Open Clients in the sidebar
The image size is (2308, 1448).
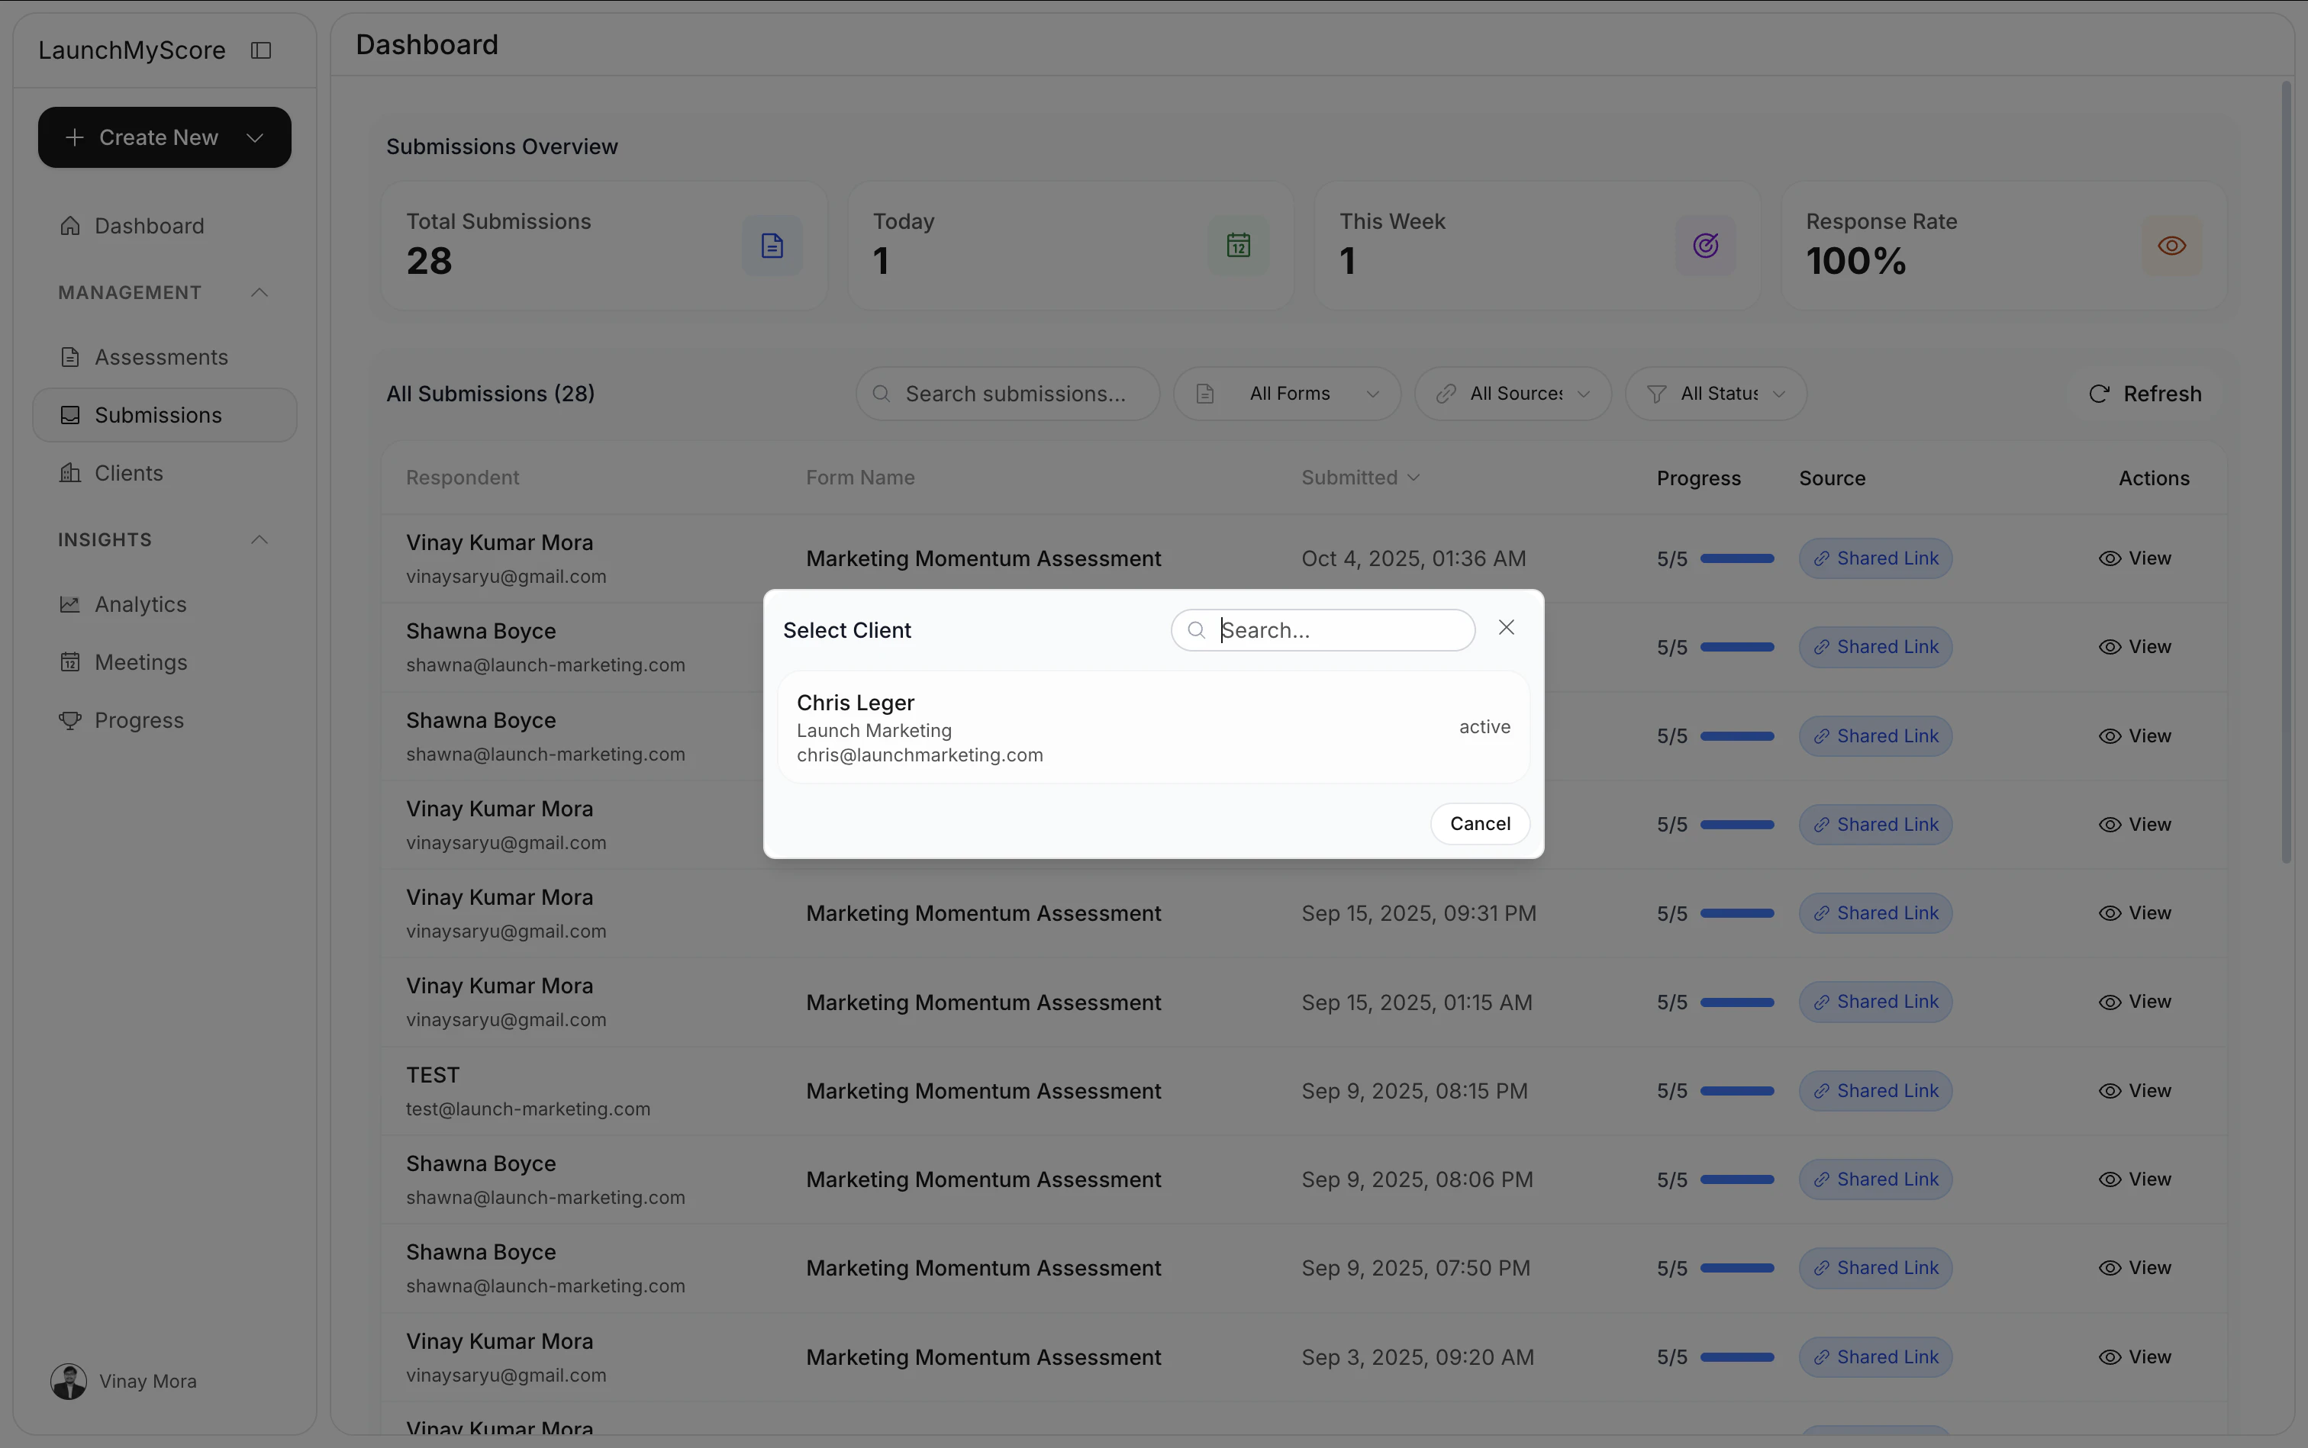tap(128, 473)
